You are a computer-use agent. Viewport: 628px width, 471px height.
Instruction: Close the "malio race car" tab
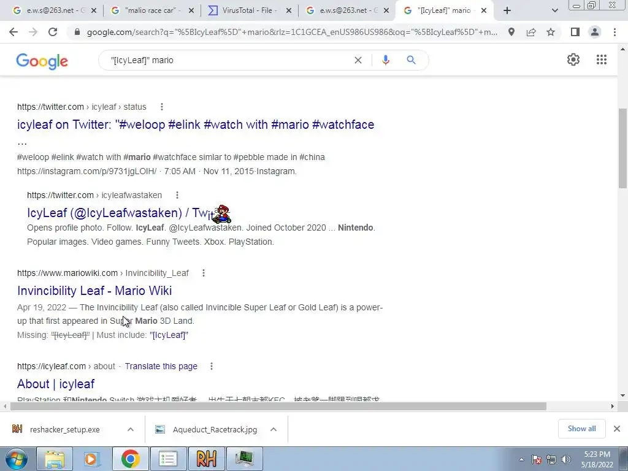pos(191,11)
